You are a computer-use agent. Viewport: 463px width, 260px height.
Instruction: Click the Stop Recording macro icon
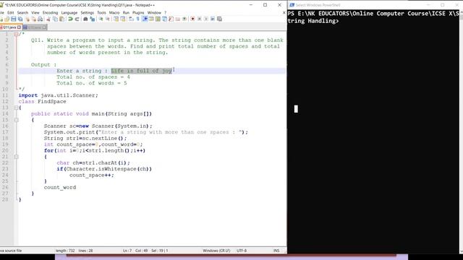pyautogui.click(x=200, y=19)
